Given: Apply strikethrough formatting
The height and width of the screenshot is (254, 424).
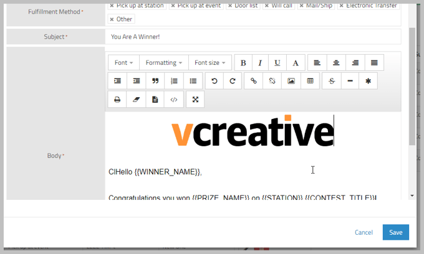Looking at the screenshot, I should click(332, 81).
